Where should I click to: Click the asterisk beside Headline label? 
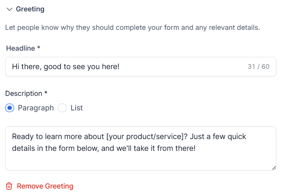tap(38, 48)
